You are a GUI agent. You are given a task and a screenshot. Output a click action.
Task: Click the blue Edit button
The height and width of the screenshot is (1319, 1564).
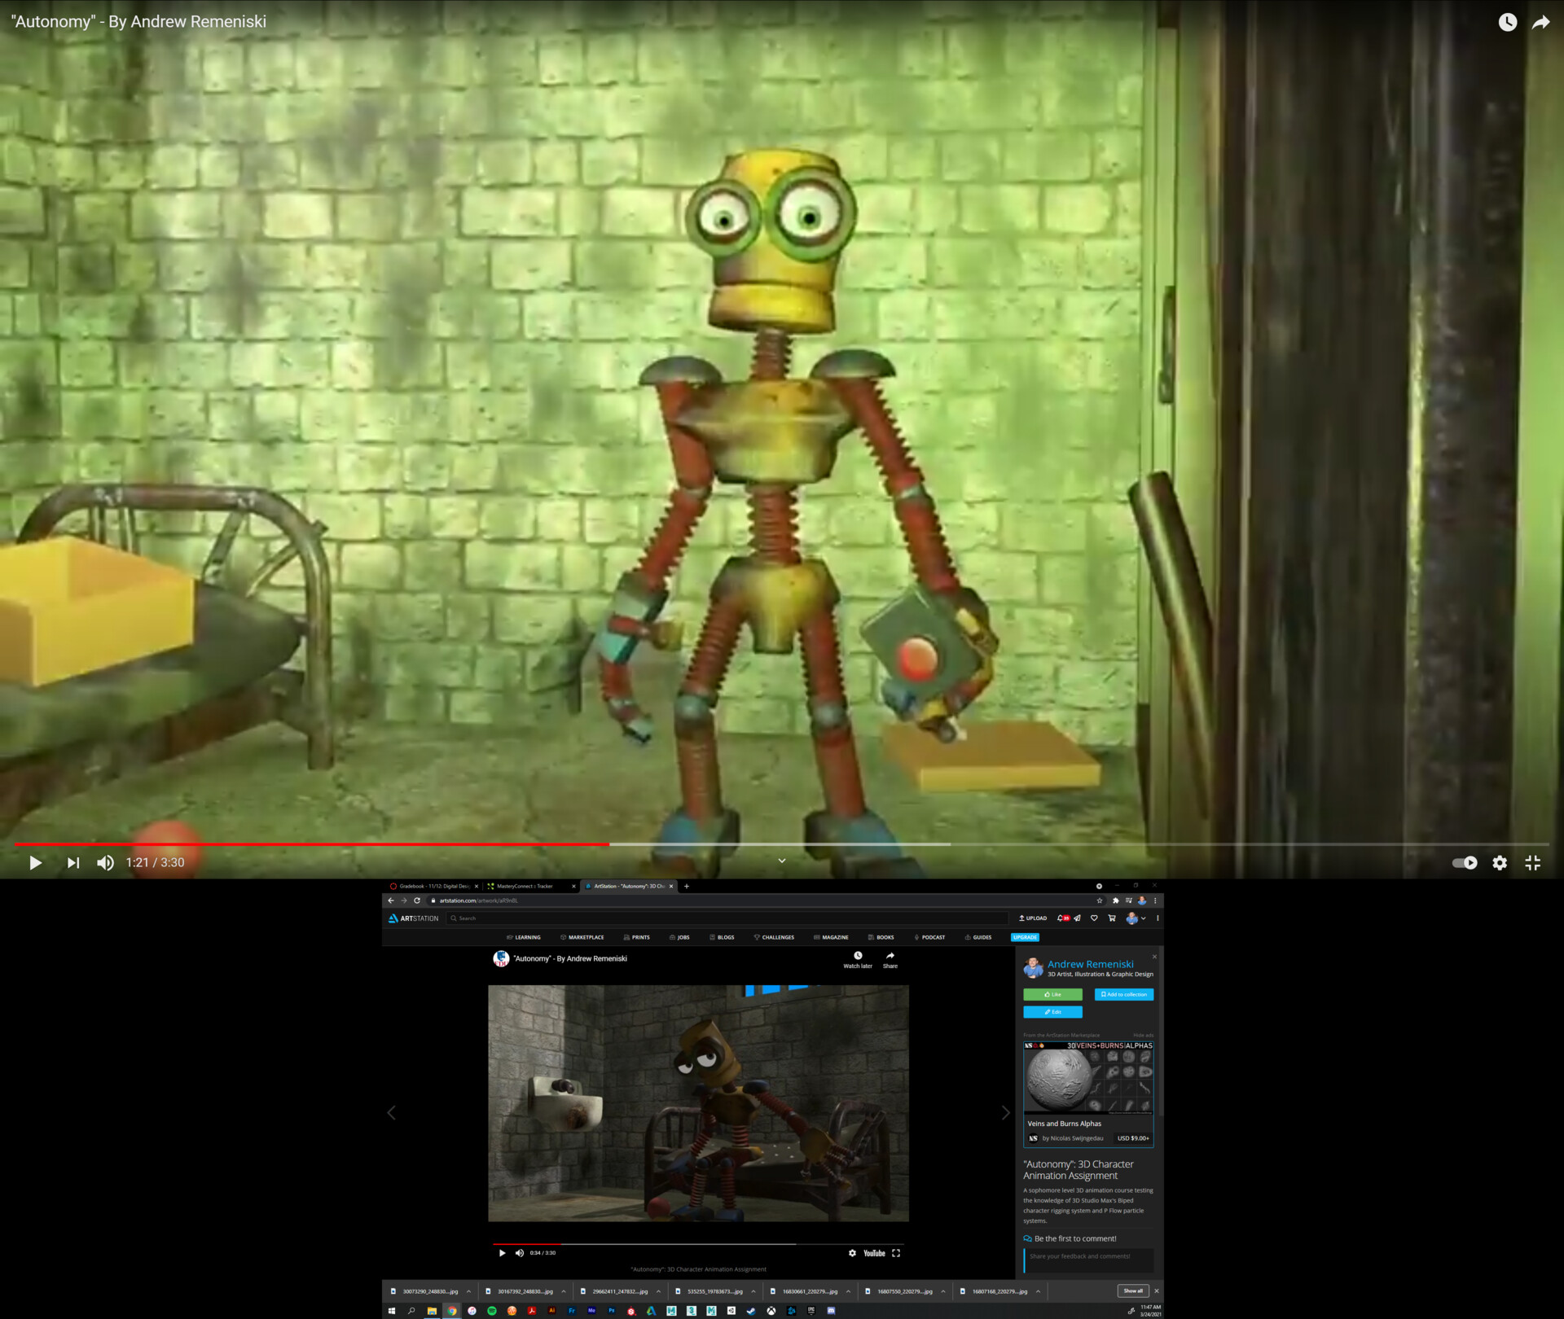(1052, 1012)
